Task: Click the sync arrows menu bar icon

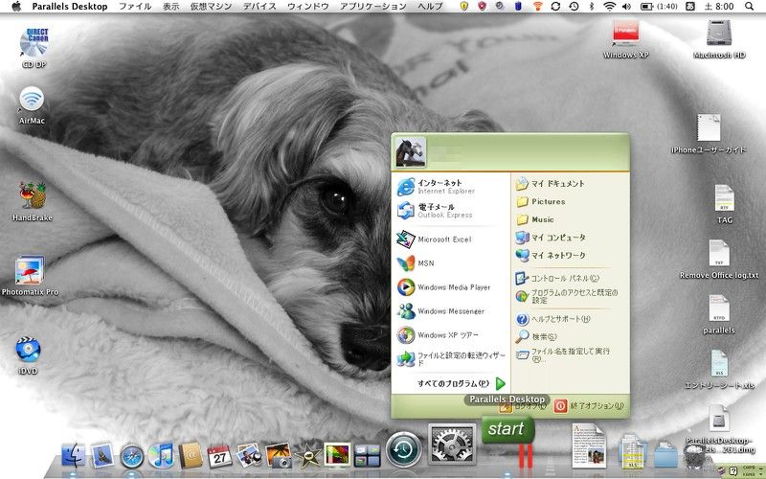Action: [555, 7]
